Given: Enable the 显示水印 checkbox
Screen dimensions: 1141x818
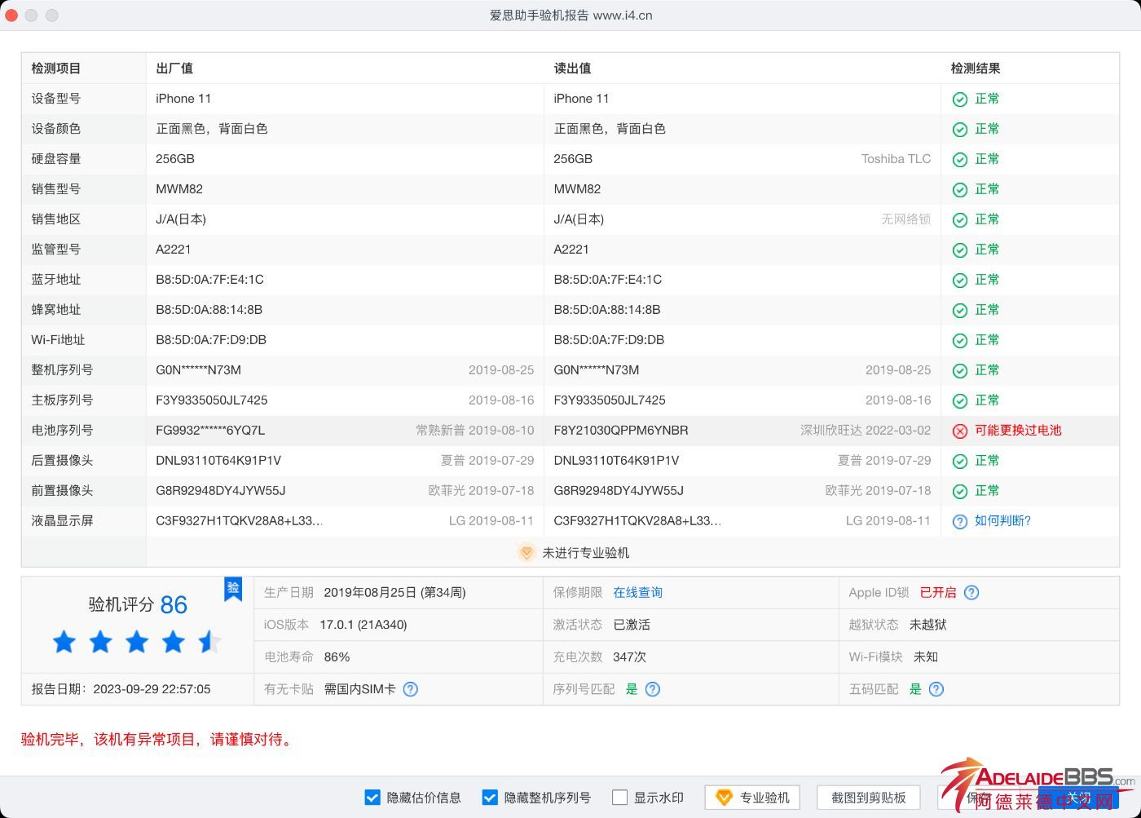Looking at the screenshot, I should [x=620, y=798].
